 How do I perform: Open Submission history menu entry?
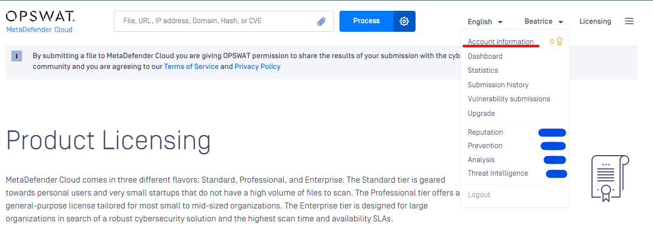(498, 85)
